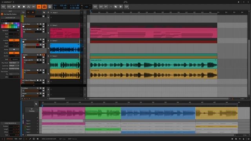Open the ADD menu in toolbar
This screenshot has width=251, height=141.
pyautogui.click(x=95, y=7)
